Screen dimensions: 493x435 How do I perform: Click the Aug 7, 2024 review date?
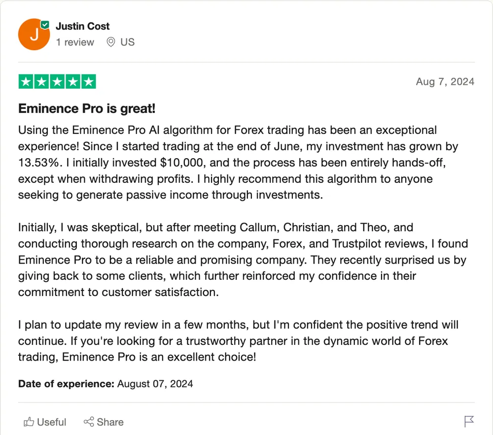click(445, 82)
